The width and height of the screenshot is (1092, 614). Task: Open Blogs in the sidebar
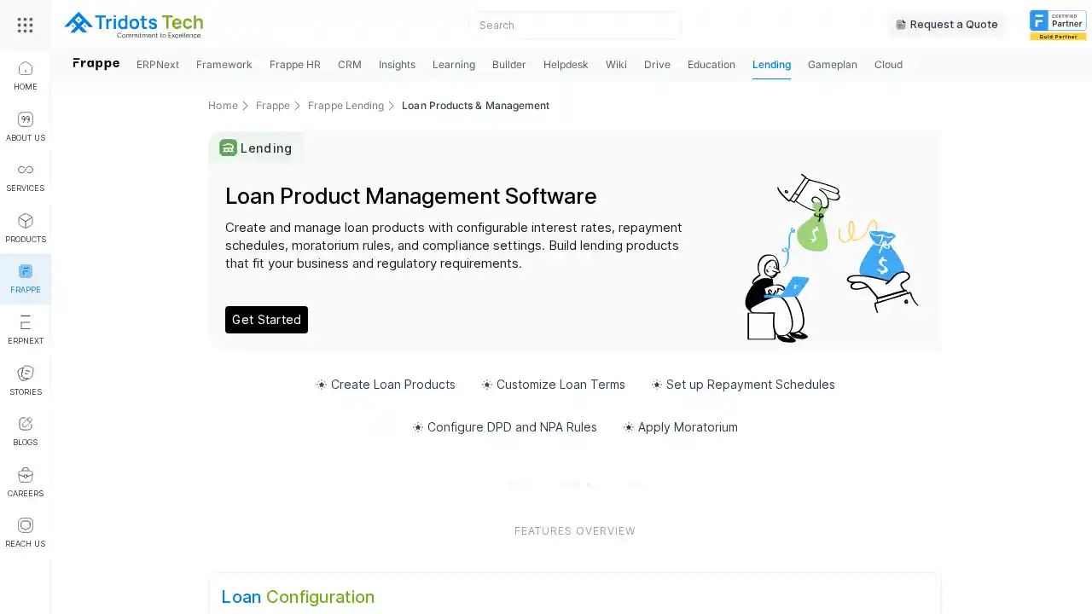pos(26,432)
